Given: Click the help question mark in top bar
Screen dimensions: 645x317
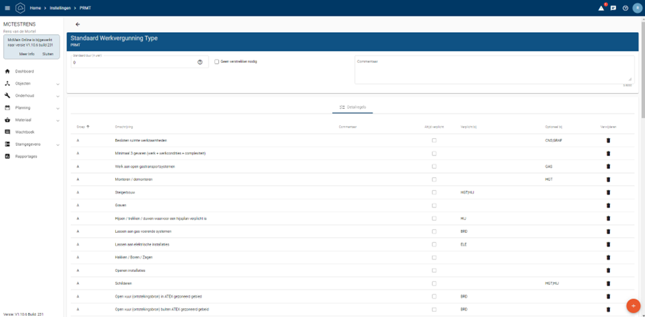Looking at the screenshot, I should (x=625, y=8).
